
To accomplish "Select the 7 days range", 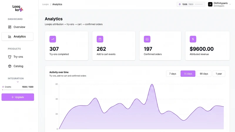I will coord(173,74).
